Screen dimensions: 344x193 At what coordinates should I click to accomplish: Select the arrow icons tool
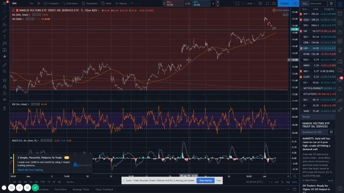coord(5,56)
